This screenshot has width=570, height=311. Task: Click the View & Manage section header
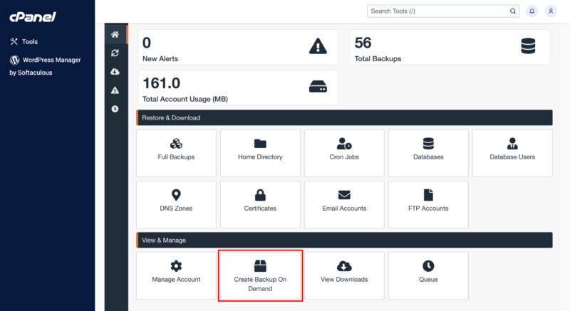pos(344,241)
